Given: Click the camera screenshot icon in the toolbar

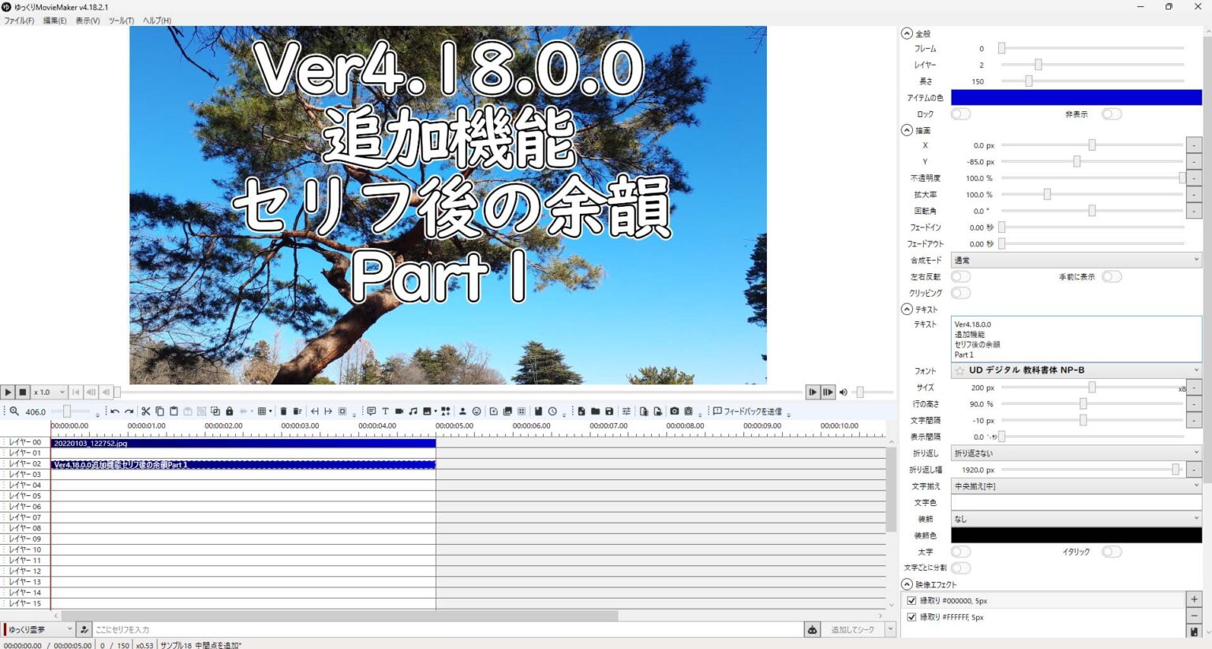Looking at the screenshot, I should tap(675, 411).
